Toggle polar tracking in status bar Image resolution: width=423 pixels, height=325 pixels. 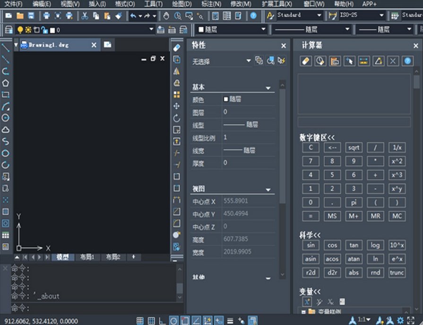[x=174, y=320]
